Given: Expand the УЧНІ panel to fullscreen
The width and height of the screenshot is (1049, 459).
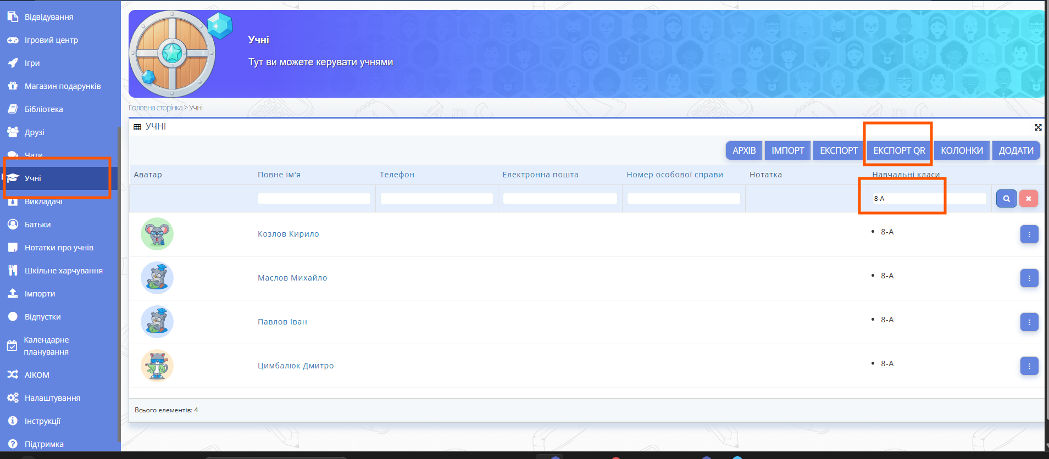Looking at the screenshot, I should tap(1038, 127).
